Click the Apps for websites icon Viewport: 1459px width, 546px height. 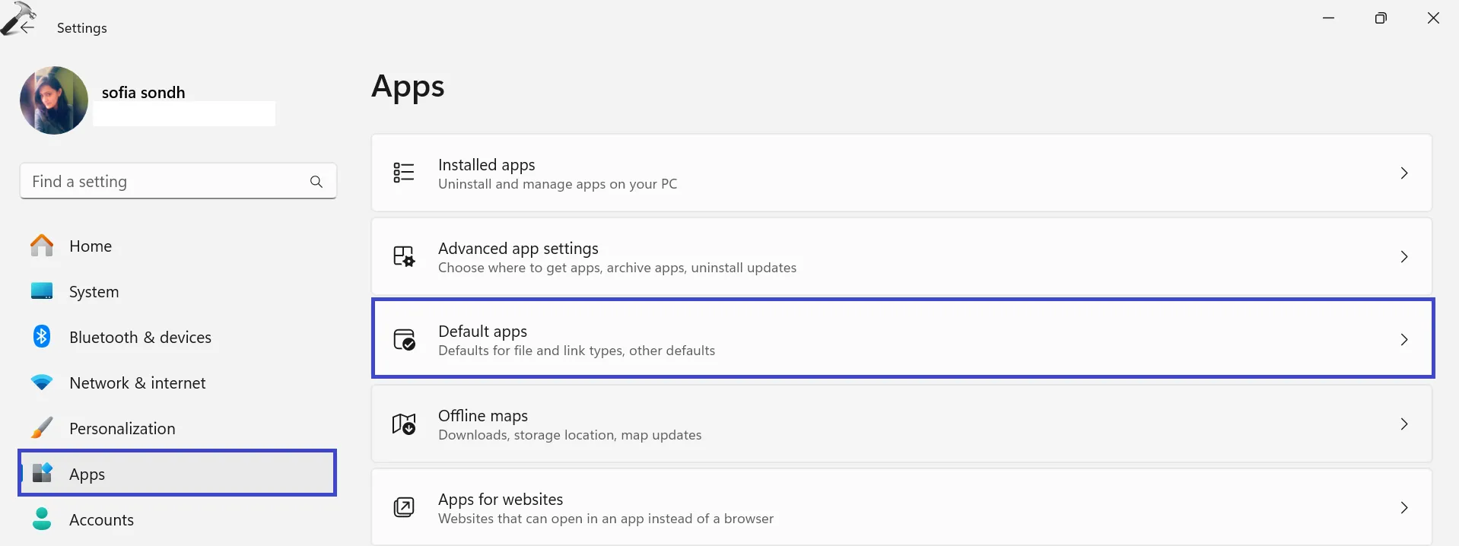[x=404, y=507]
